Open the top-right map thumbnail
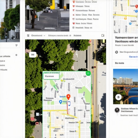The image size is (138, 138). [x=125, y=17]
